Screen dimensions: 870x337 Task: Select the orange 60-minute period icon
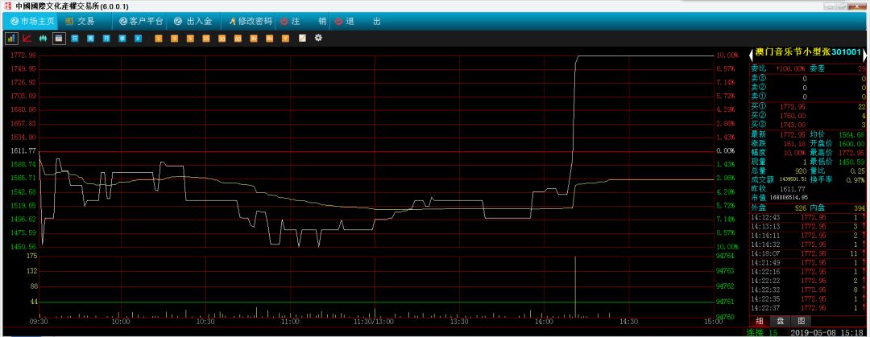click(238, 39)
